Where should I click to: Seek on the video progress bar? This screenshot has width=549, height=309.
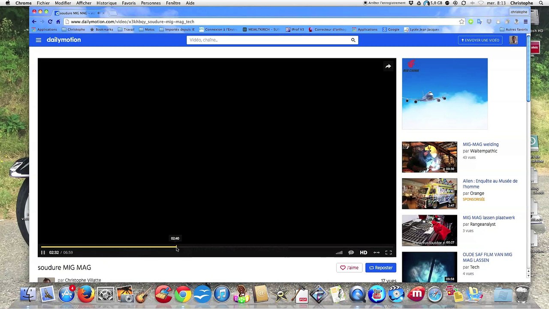pos(217,247)
